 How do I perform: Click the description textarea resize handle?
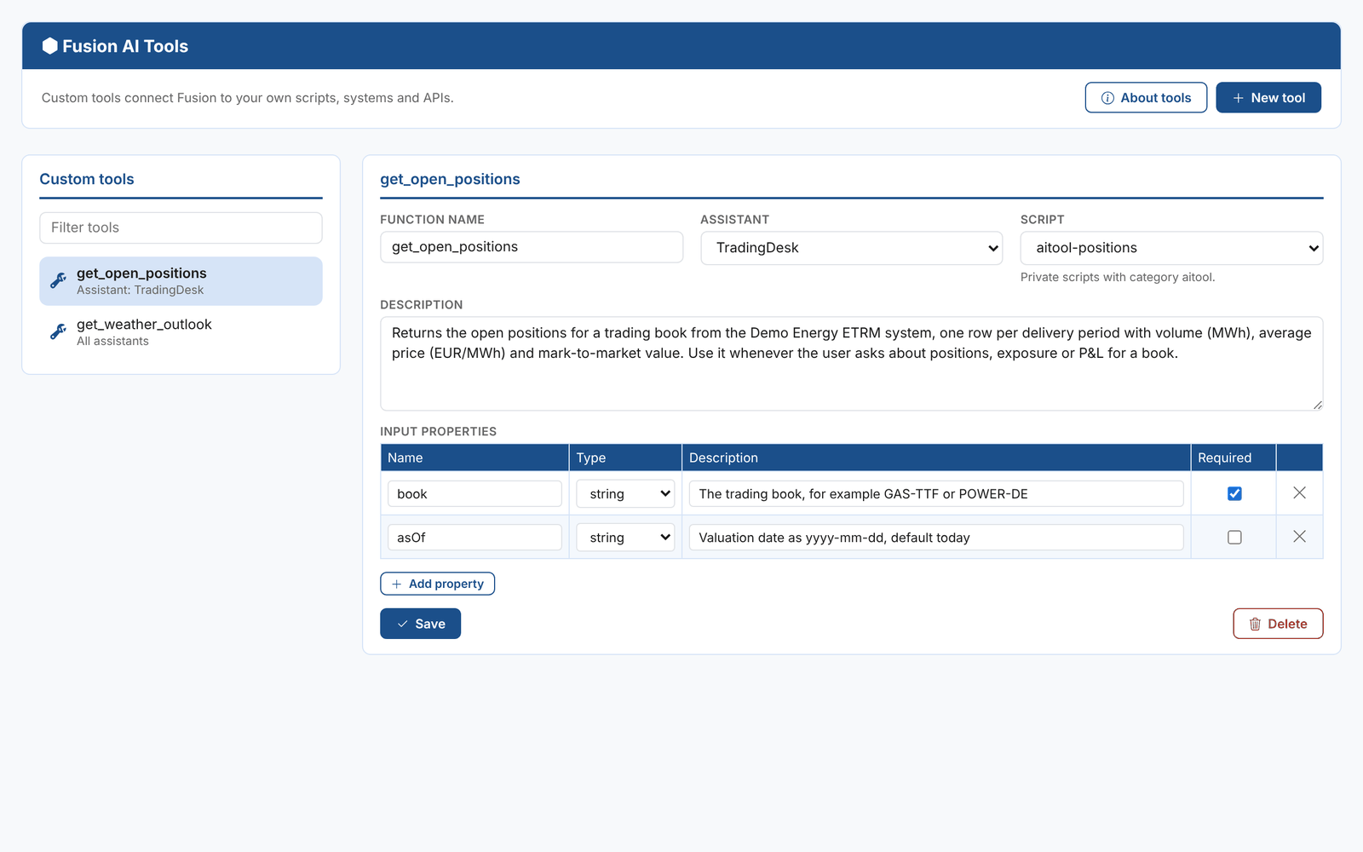tap(1317, 405)
